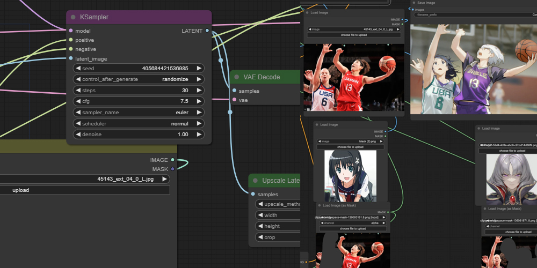The height and width of the screenshot is (268, 537).
Task: Collapse the KSampler node via its title dot
Action: (73, 17)
